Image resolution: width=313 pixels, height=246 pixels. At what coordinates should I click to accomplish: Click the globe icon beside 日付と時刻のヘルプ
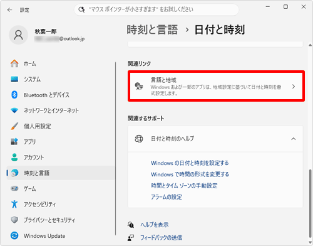(139, 139)
